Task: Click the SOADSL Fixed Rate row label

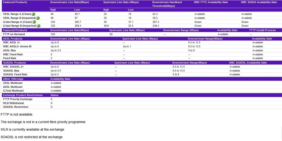Action: pos(15,75)
